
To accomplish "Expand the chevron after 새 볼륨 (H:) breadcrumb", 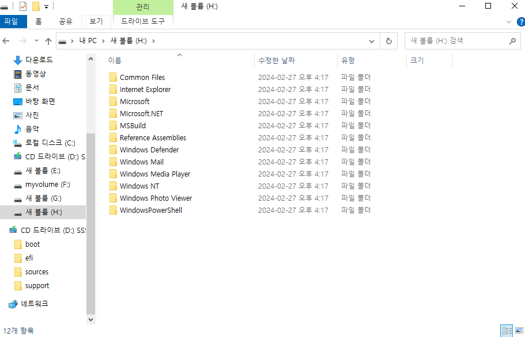I will [x=154, y=41].
